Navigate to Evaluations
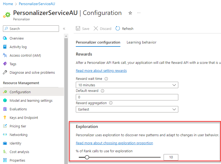221x164 pixels. coord(18,109)
